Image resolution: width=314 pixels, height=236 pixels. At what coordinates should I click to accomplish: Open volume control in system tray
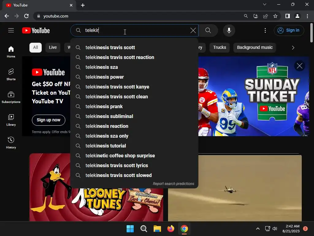click(x=275, y=229)
